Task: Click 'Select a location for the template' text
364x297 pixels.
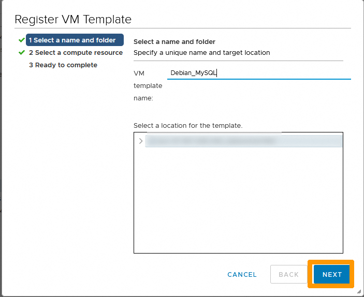Action: click(x=188, y=126)
